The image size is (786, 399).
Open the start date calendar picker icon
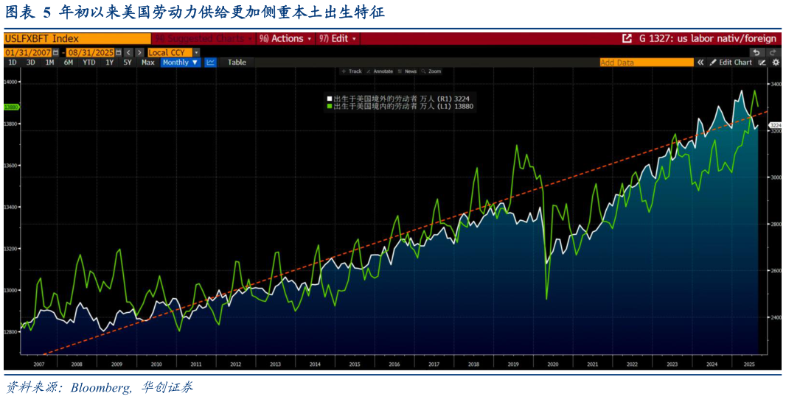click(55, 52)
